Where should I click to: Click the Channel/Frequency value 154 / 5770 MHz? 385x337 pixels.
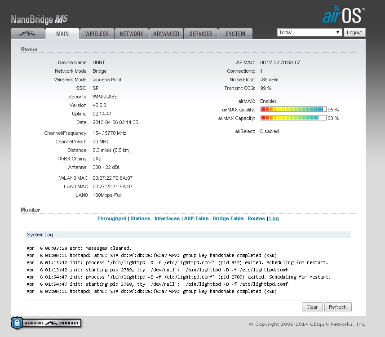(110, 133)
